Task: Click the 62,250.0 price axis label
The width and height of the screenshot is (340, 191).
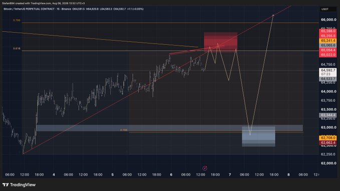Action: 328,154
